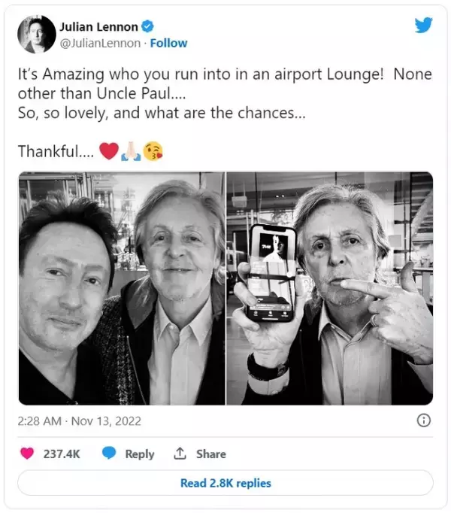
Task: Click the reply speech bubble icon
Action: 109,454
